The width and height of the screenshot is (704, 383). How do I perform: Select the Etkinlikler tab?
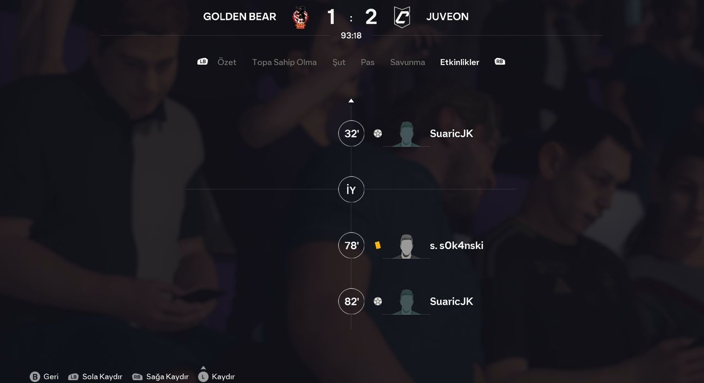coord(459,62)
